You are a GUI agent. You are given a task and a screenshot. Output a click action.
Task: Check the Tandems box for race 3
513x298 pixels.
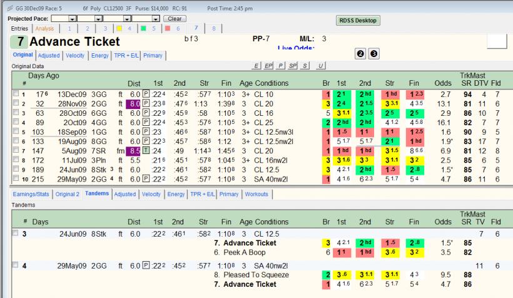pos(15,233)
